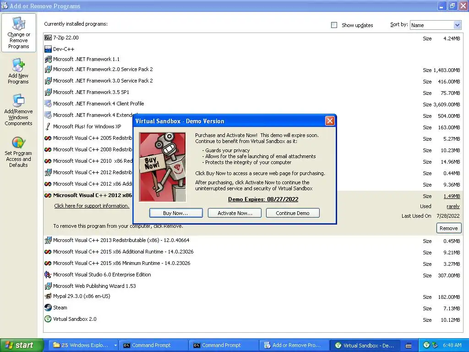The image size is (469, 352).
Task: Click the Demo Expires: 08/27/2022 text
Action: tap(263, 199)
